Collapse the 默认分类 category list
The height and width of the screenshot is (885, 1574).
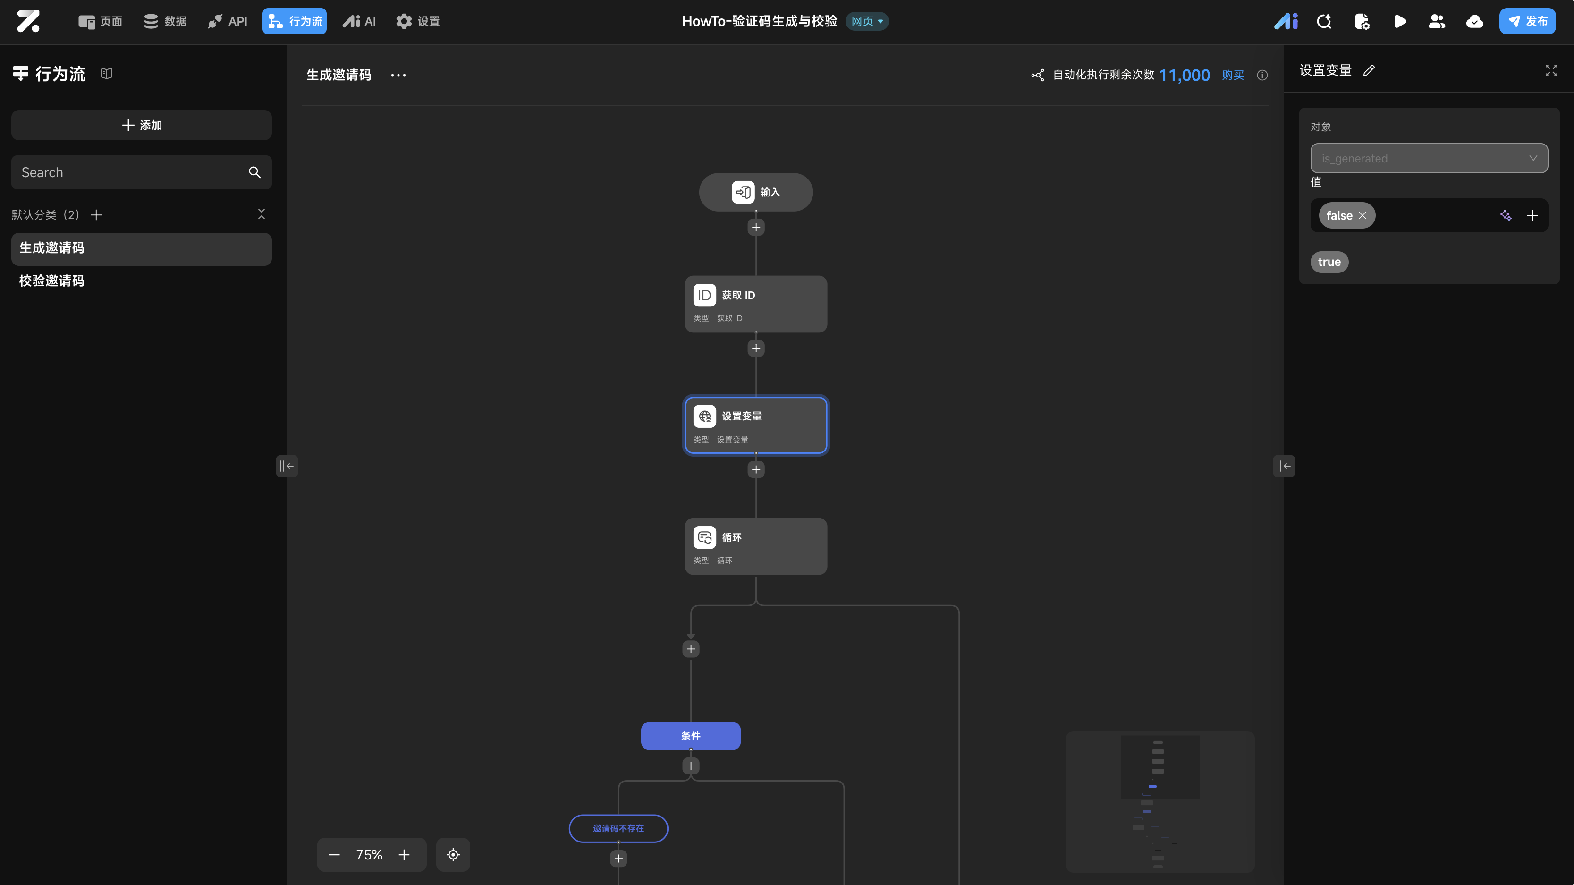(x=262, y=214)
